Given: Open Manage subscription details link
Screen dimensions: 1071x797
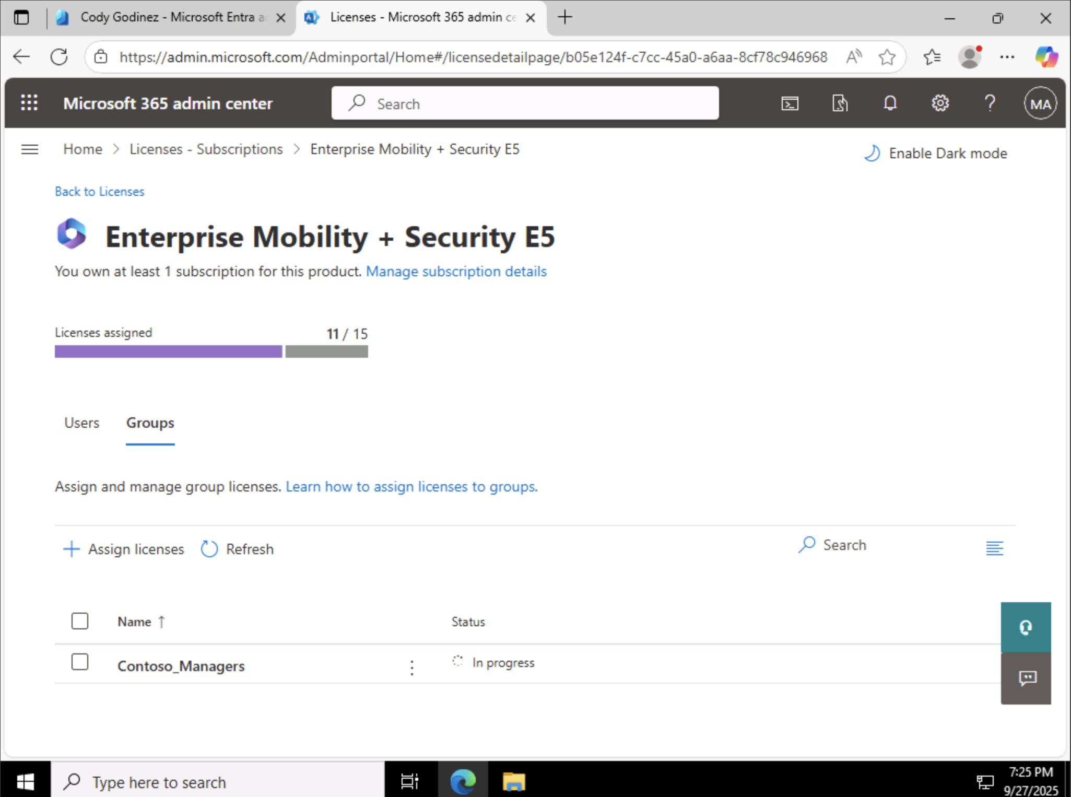Looking at the screenshot, I should [456, 272].
